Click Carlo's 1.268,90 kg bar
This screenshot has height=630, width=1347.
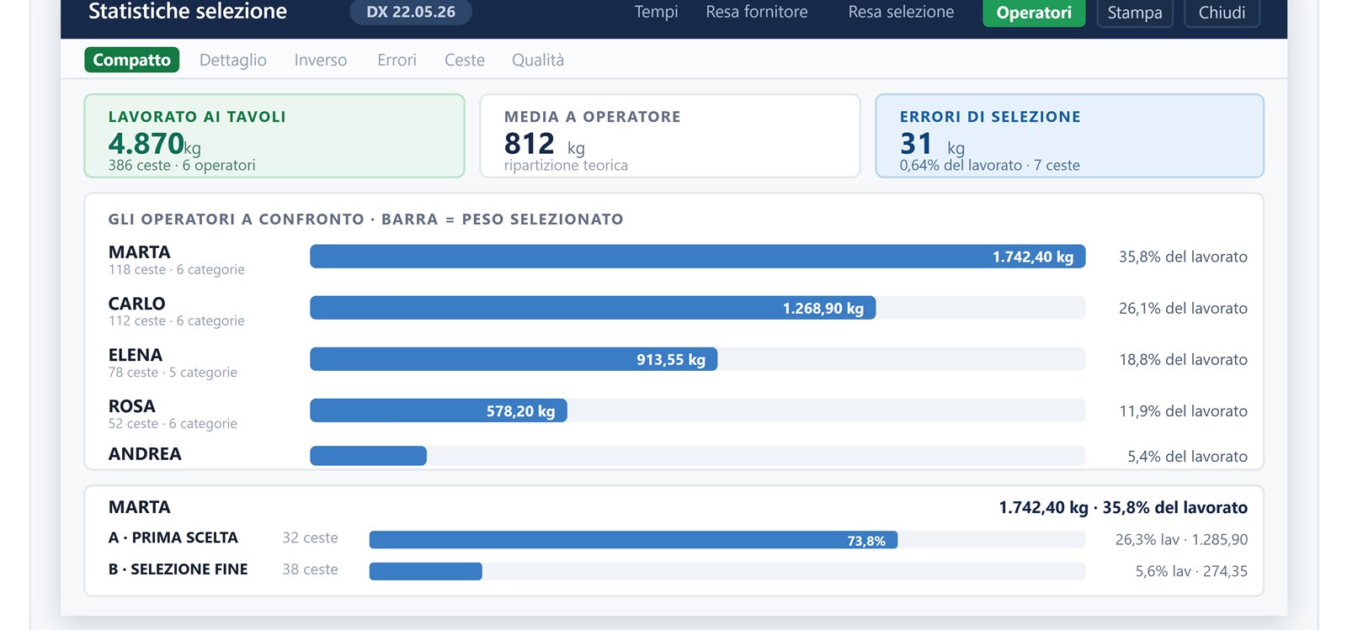coord(593,308)
